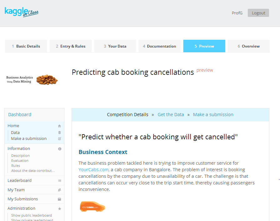Click the edit icon beside Make a submission
Screen dimensions: 280x221
pos(59,138)
